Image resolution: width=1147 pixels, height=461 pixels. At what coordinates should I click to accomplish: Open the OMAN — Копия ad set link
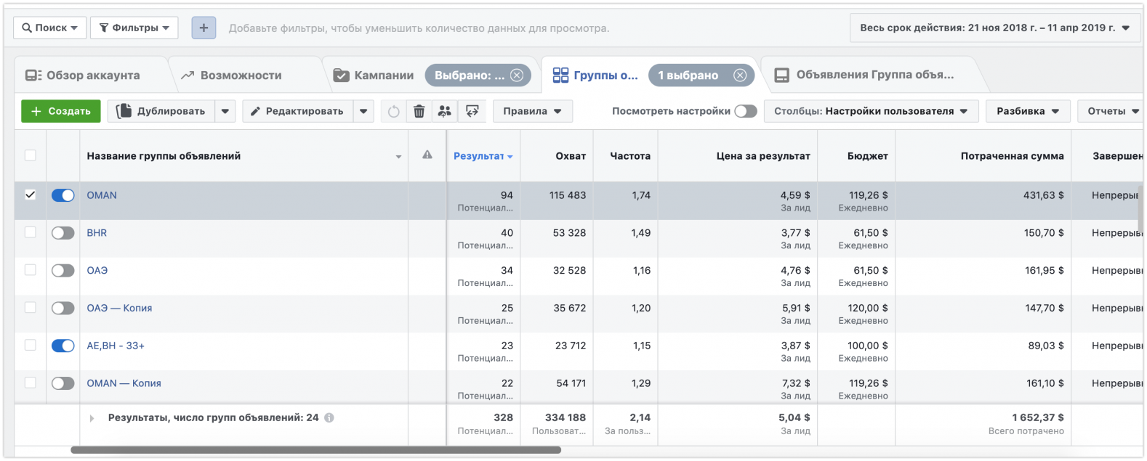coord(124,383)
